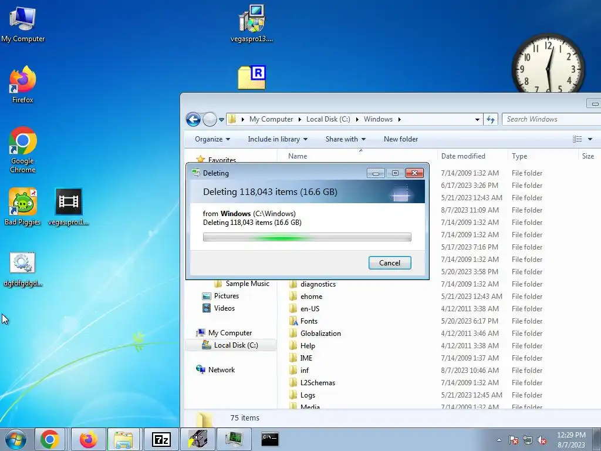Click the deletion progress bar
Viewport: 601px width, 451px height.
[x=307, y=237]
